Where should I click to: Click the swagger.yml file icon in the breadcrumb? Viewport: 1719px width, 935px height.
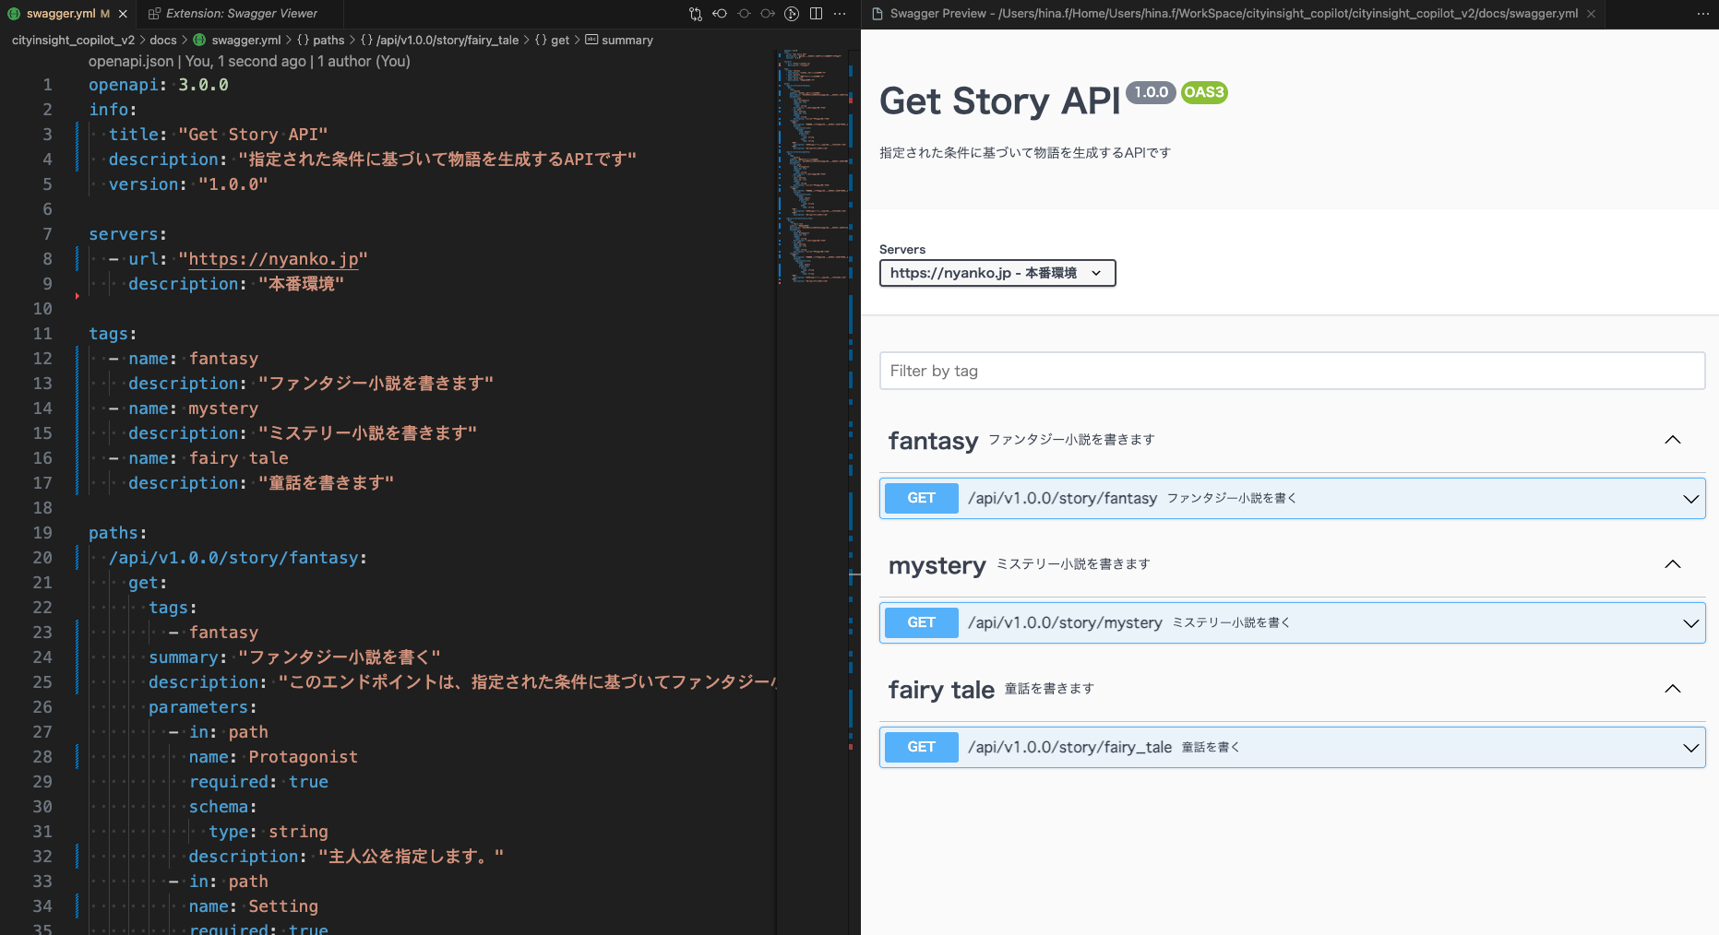click(x=199, y=40)
